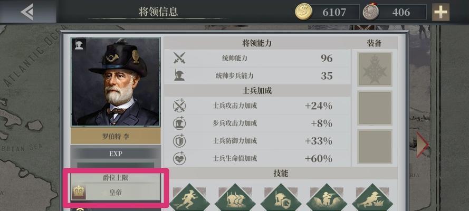The image size is (469, 211).
Task: Select the silver medal currency icon
Action: click(x=371, y=12)
